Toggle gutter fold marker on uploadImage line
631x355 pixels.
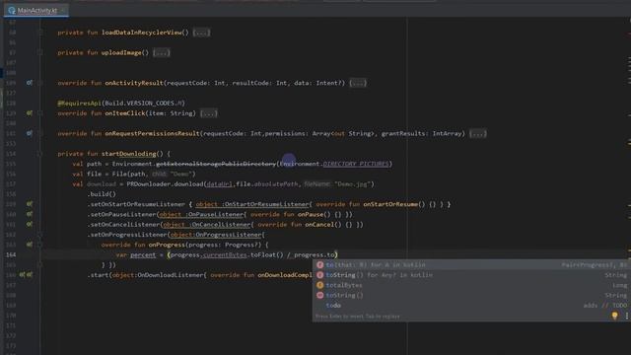[39, 52]
